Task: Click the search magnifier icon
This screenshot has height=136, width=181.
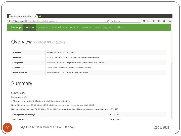Action: click(112, 21)
